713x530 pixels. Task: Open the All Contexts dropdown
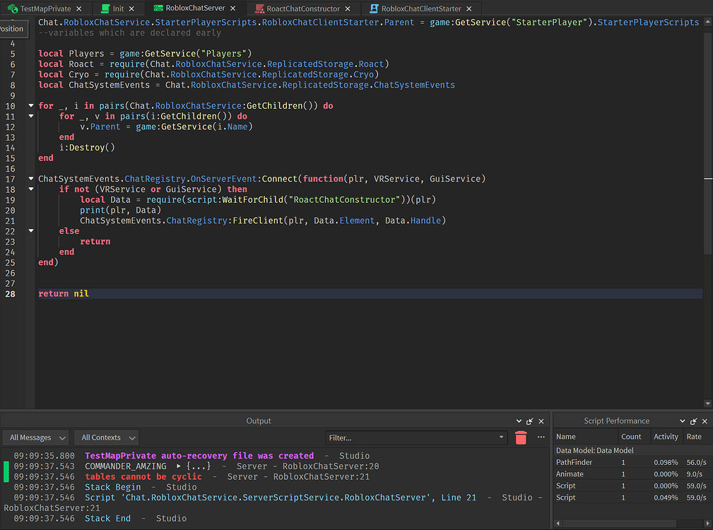(x=106, y=437)
